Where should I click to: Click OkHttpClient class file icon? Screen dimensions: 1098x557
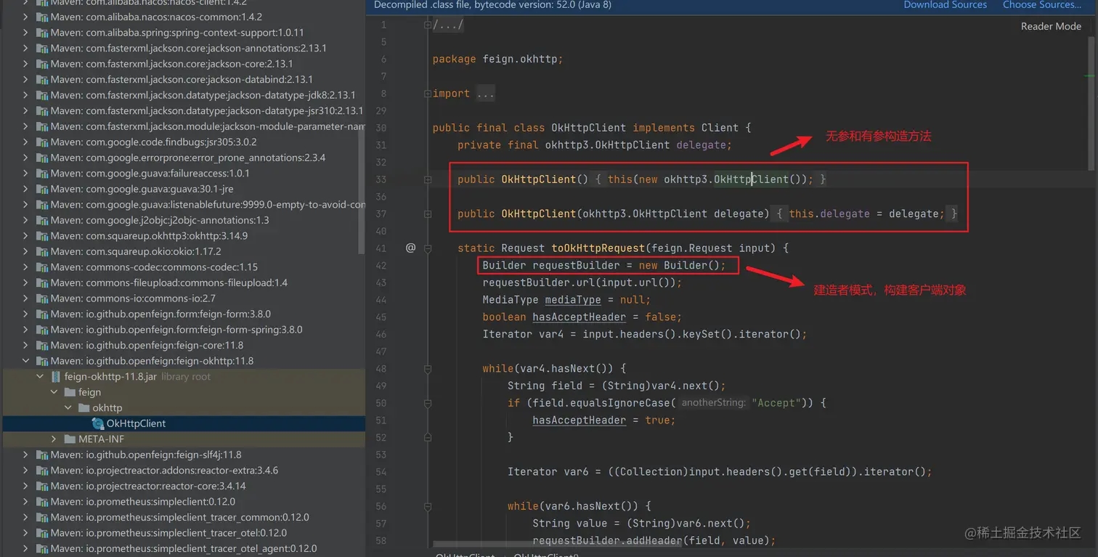pyautogui.click(x=98, y=423)
